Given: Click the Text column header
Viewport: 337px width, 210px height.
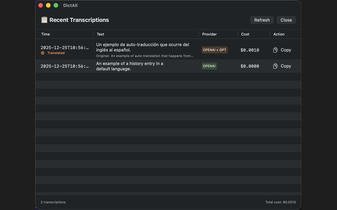Looking at the screenshot, I should tap(100, 34).
